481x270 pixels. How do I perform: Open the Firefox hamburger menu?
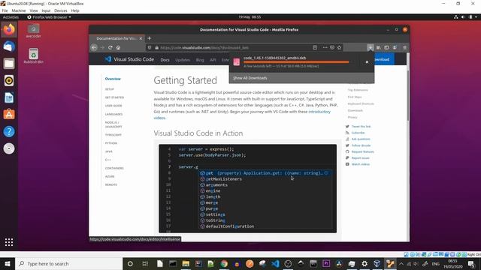(404, 47)
